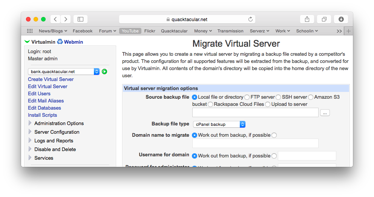
Task: Open the Edit Users link
Action: tap(39, 94)
